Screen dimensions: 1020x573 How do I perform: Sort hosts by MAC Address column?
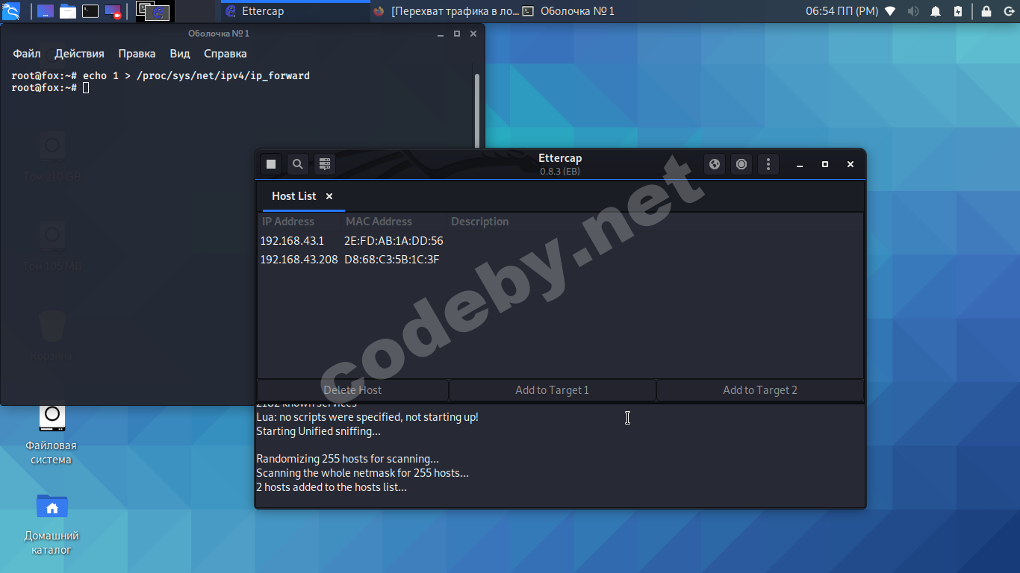(x=379, y=222)
